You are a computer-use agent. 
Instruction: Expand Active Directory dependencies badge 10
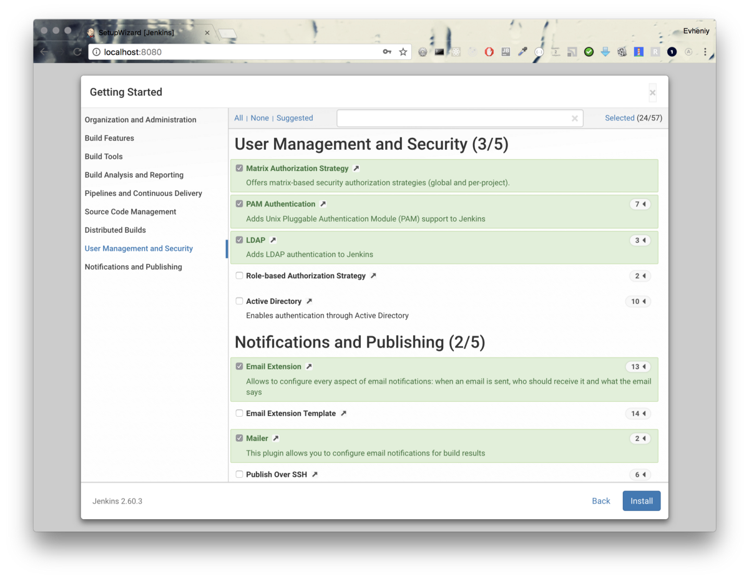coord(637,301)
